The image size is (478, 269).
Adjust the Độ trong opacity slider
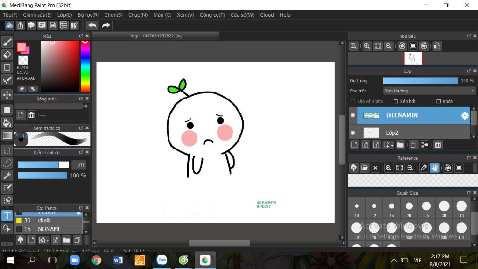tap(421, 80)
